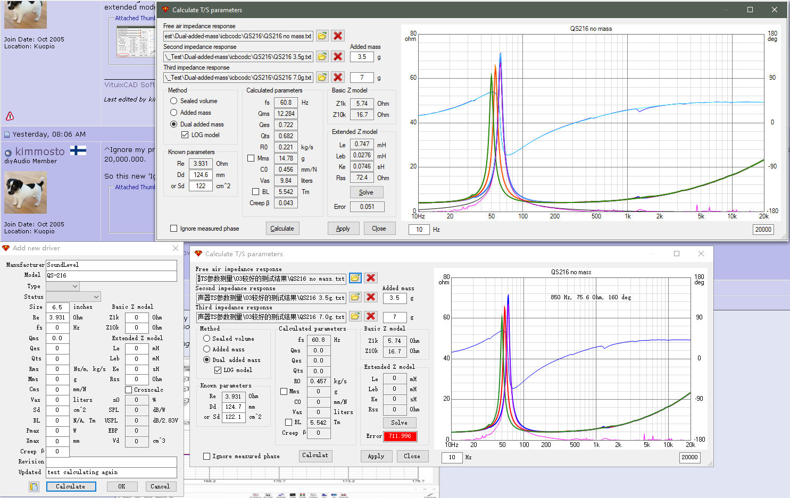
Task: Click the first added mass 3.5 field, upper window
Action: (362, 57)
